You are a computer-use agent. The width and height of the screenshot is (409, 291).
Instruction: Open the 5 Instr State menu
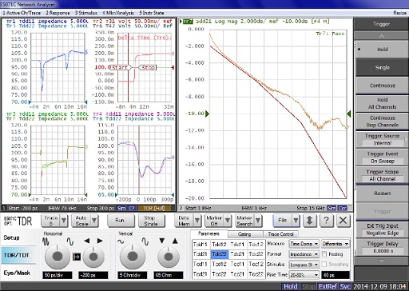pyautogui.click(x=151, y=13)
